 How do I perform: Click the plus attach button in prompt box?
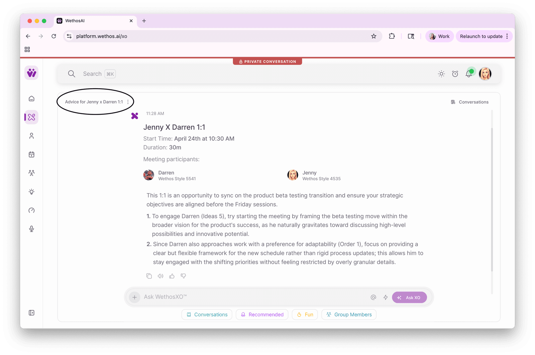(x=134, y=297)
